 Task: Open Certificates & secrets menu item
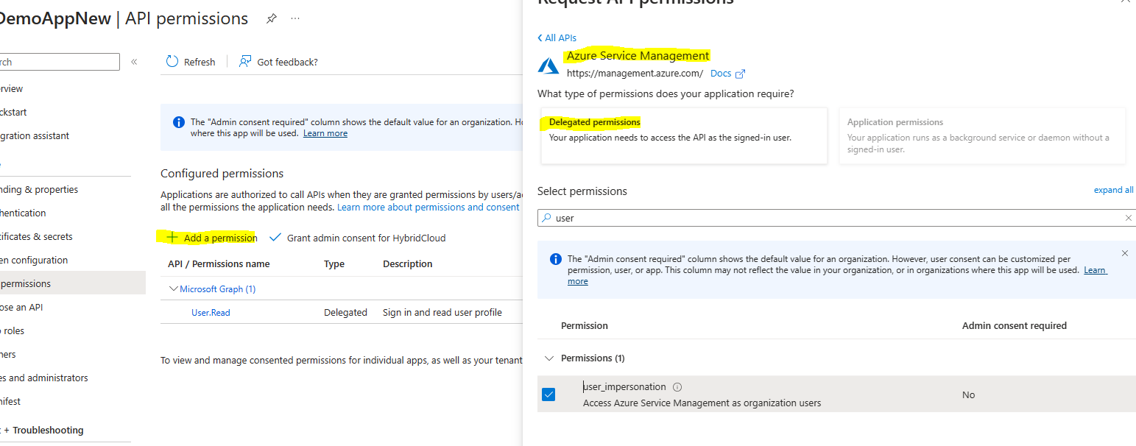coord(36,236)
